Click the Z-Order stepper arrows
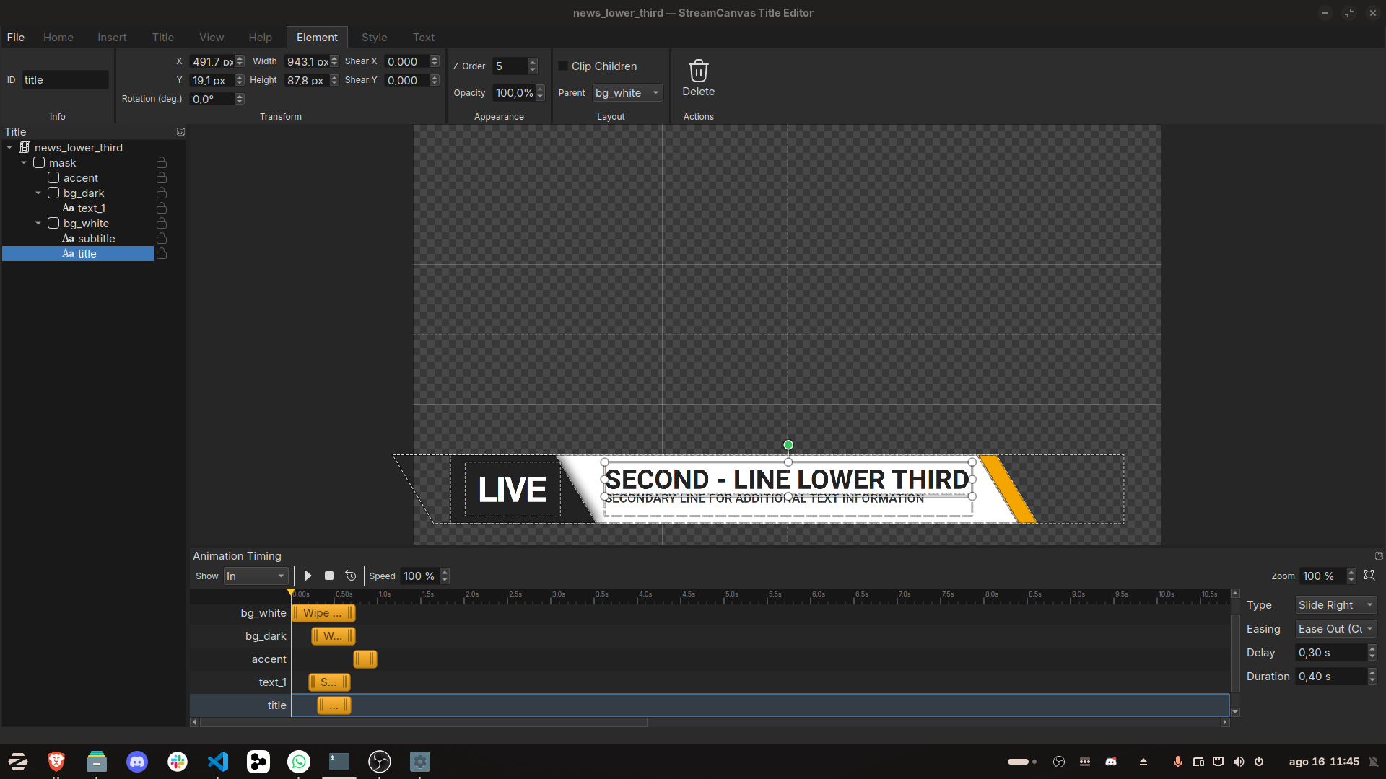1386x779 pixels. point(533,66)
